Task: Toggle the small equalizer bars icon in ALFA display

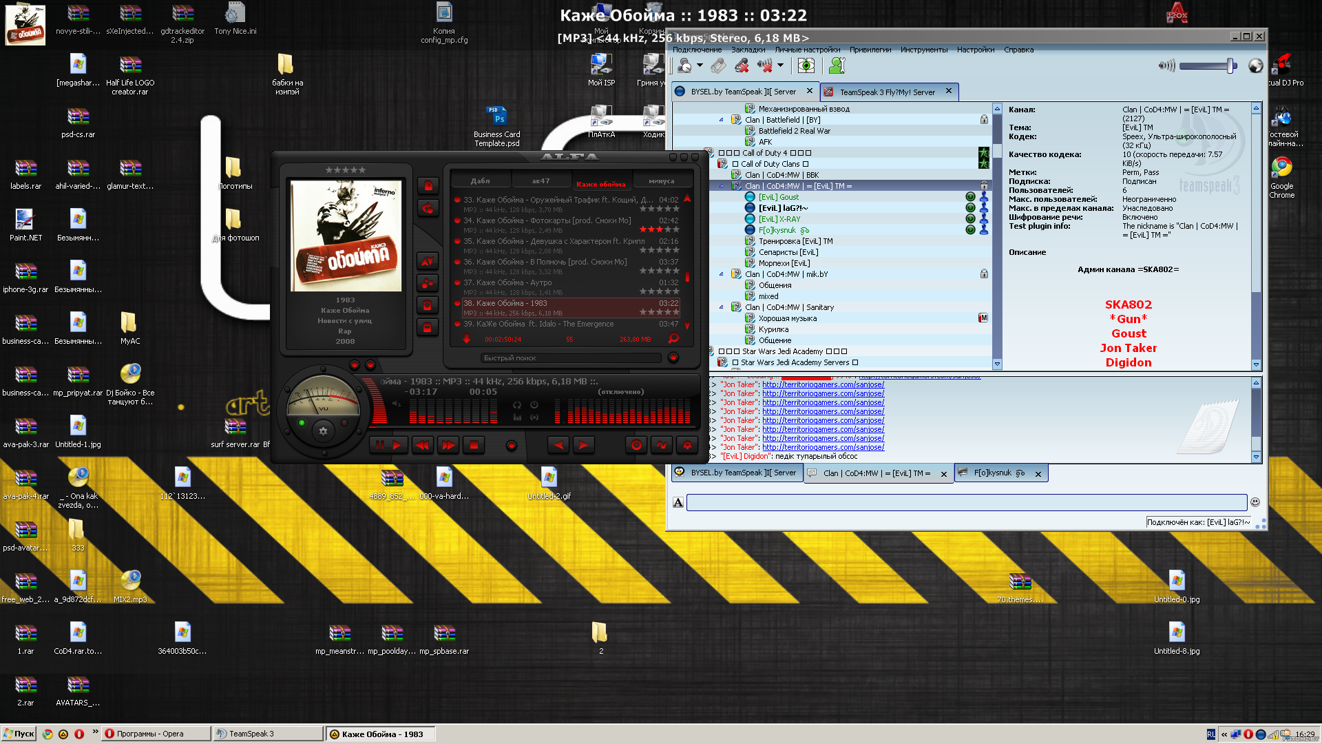Action: (517, 417)
